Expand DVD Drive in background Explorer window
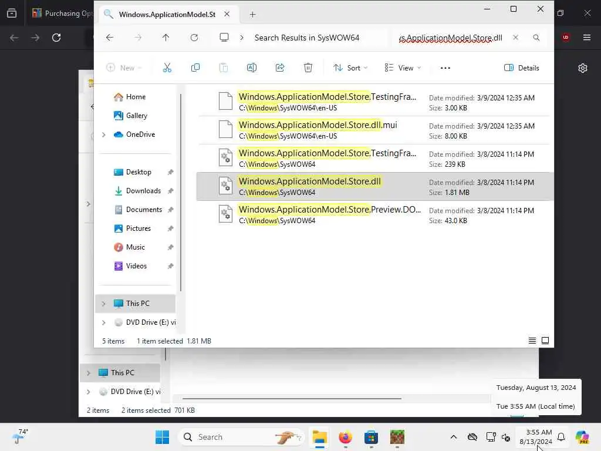Screen dimensions: 601x451 coord(88,392)
